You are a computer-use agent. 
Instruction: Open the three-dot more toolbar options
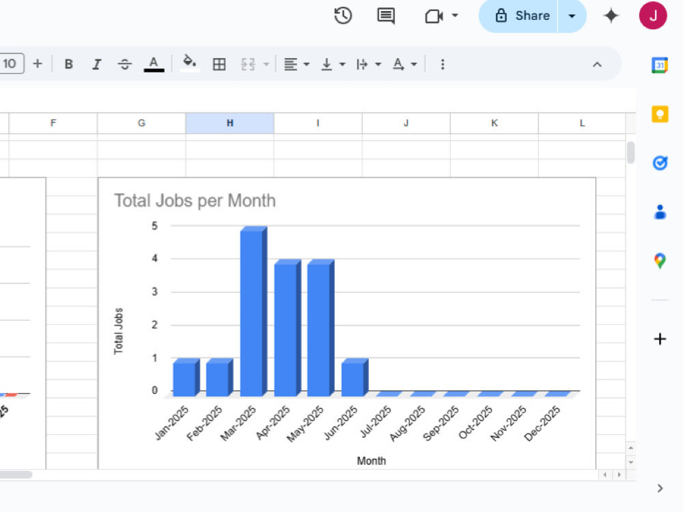[443, 64]
